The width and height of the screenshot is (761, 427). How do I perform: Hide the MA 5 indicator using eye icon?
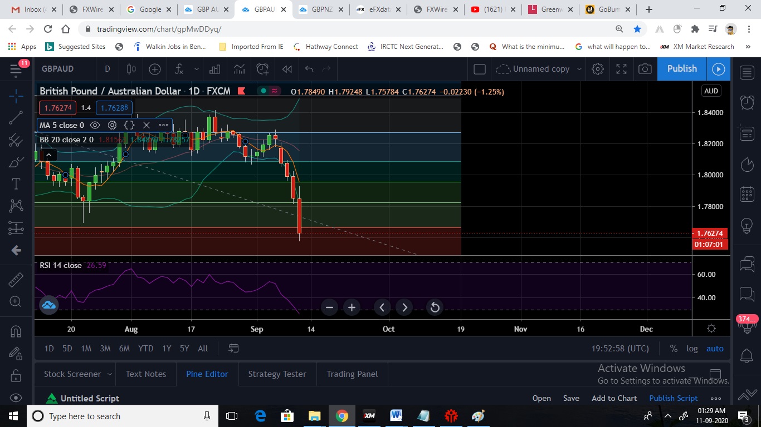tap(95, 125)
